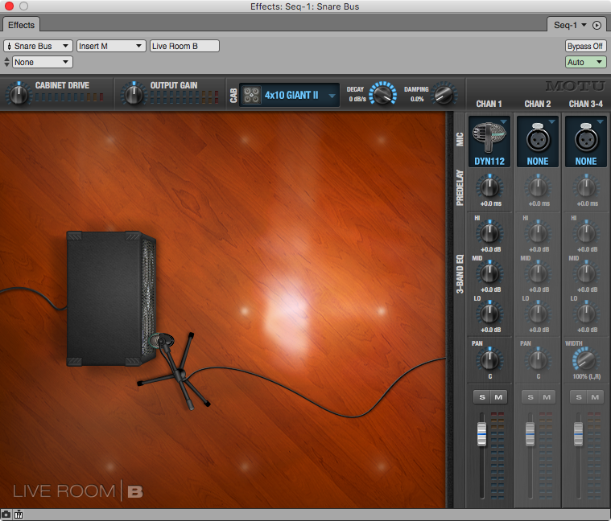The image size is (611, 521).
Task: Click the Chan 1 predelay +0.0 ms value
Action: point(490,203)
